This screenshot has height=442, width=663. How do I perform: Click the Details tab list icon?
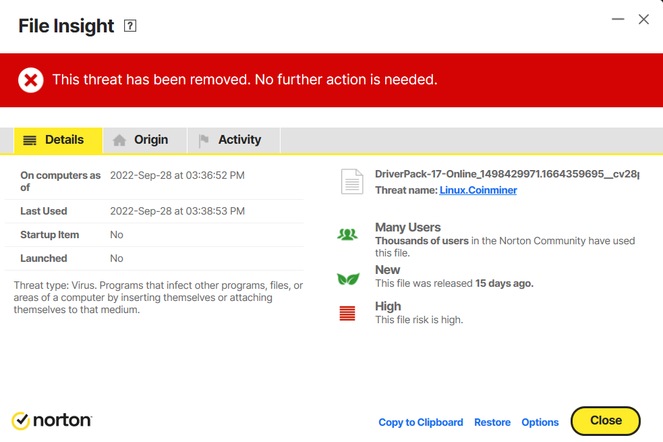pos(30,140)
